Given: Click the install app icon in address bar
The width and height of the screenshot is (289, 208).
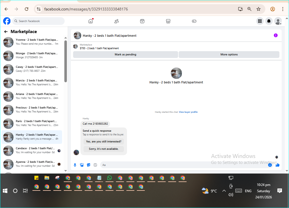Looking at the screenshot, I should pyautogui.click(x=240, y=9).
